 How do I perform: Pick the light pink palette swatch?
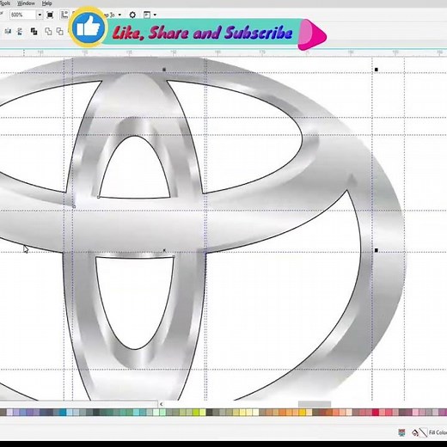(415, 413)
